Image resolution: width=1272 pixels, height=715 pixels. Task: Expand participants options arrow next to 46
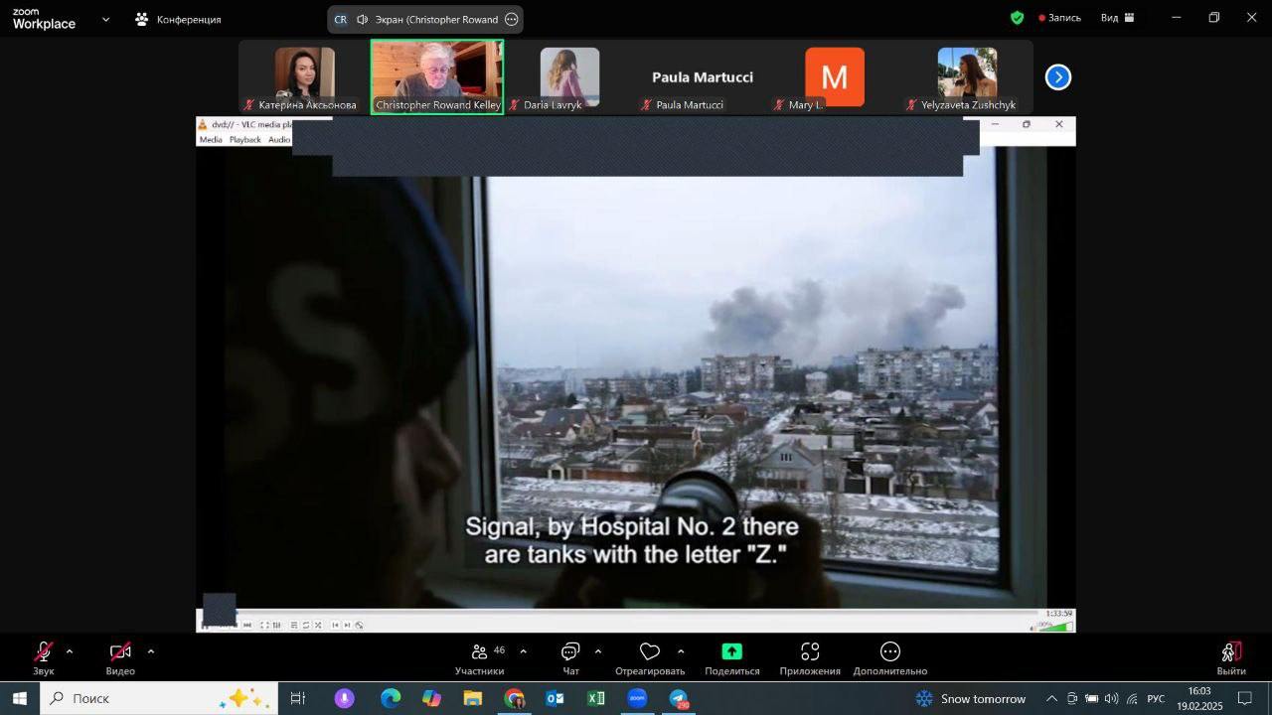coord(524,651)
